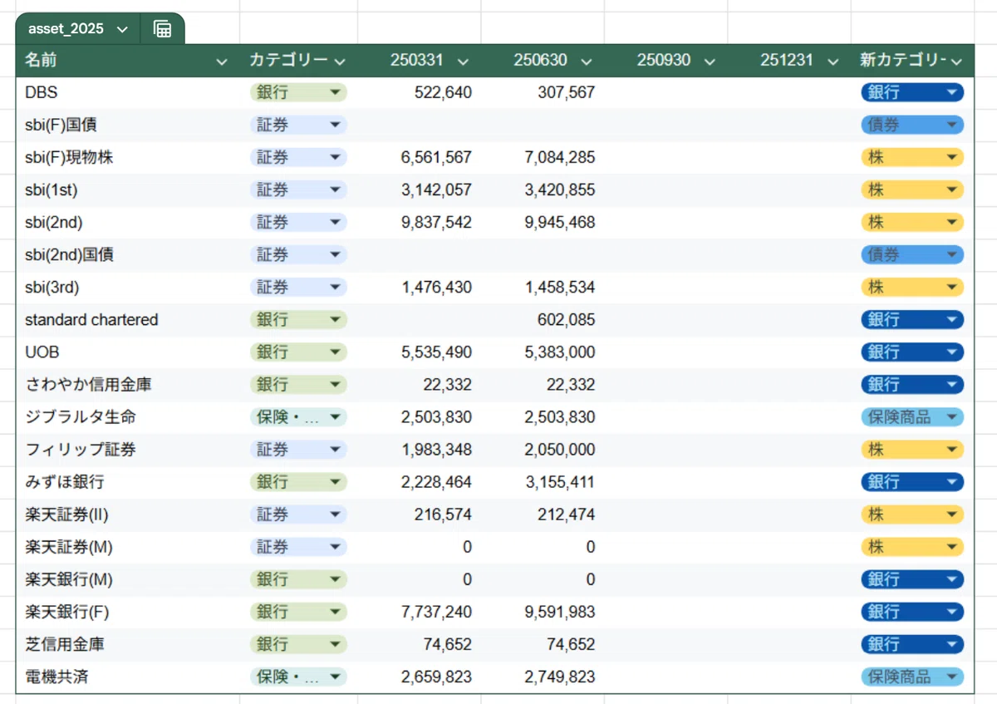Viewport: 997px width, 704px height.
Task: Open the 証券 category chip for フィリップ証券
Action: [298, 450]
